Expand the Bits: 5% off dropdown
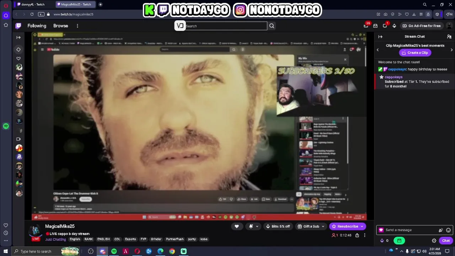This screenshot has width=455, height=256. pos(278,226)
